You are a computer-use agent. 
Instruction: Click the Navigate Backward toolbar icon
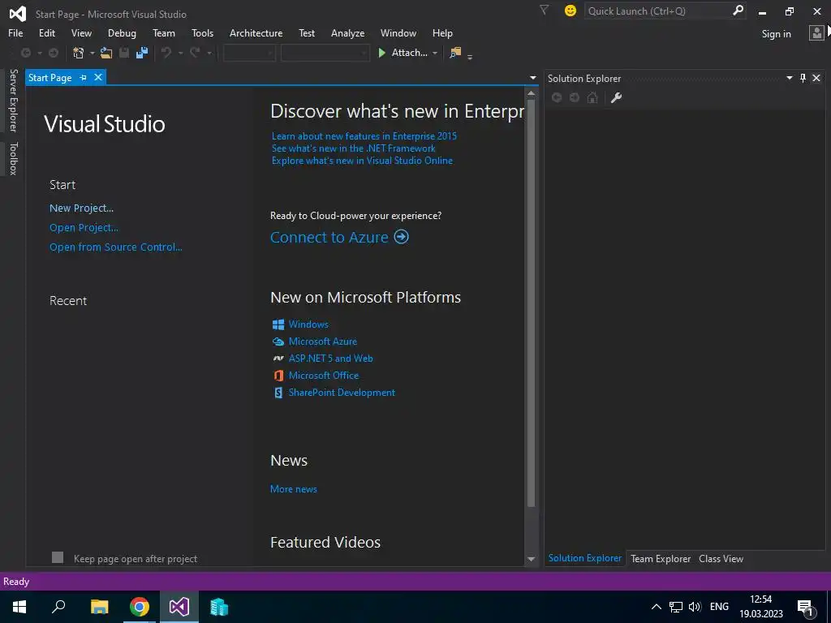25,53
